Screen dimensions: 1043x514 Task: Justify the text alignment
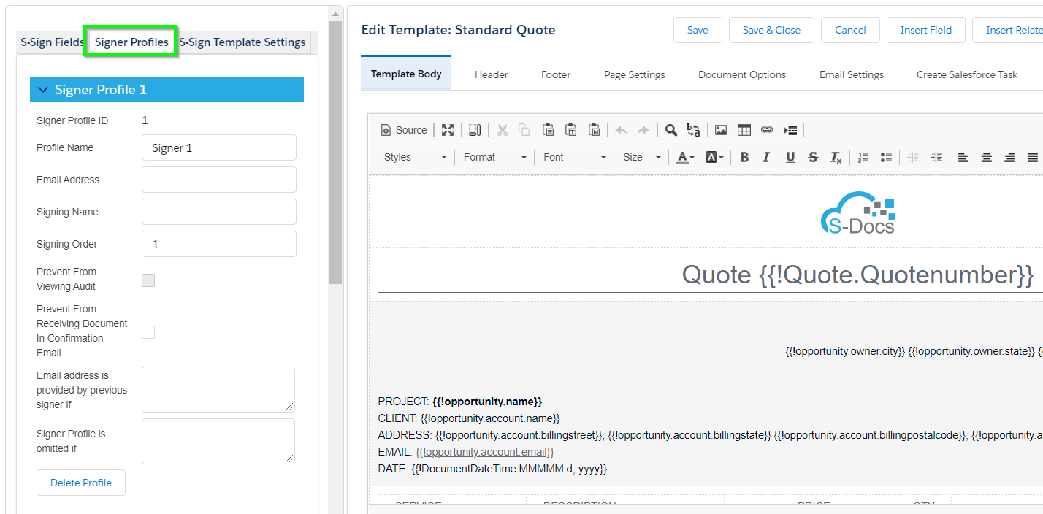click(x=1033, y=157)
